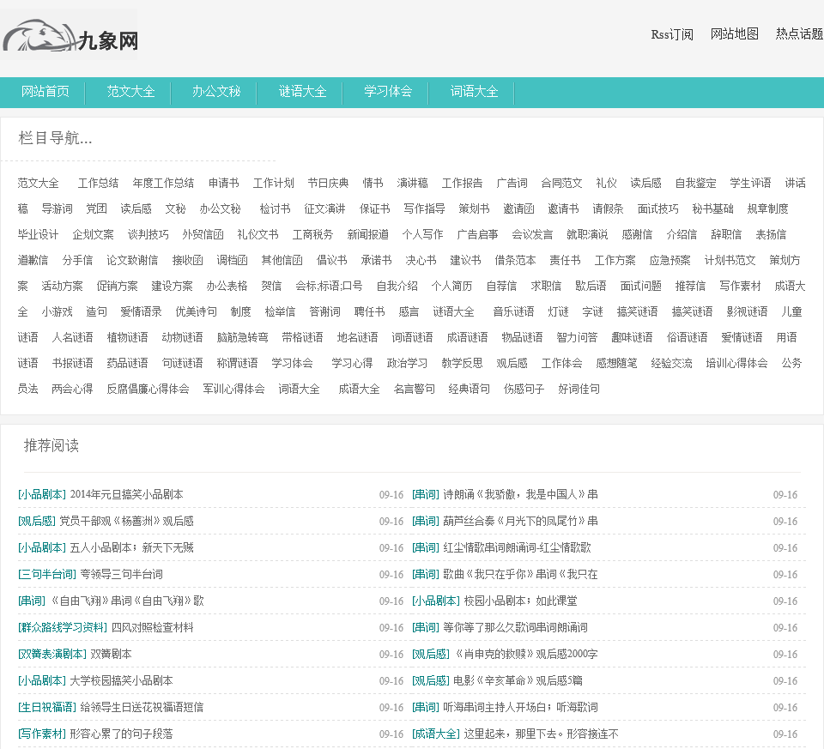Open the 演讲稿 category link

pos(413,183)
